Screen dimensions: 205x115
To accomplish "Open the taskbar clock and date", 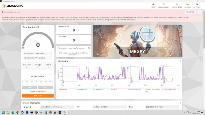I will pyautogui.click(x=197, y=112).
